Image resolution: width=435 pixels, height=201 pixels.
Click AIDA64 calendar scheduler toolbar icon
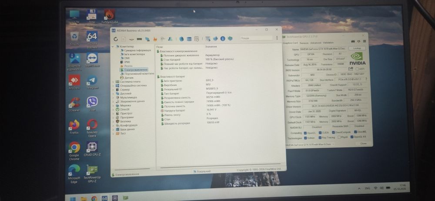[x=197, y=39]
